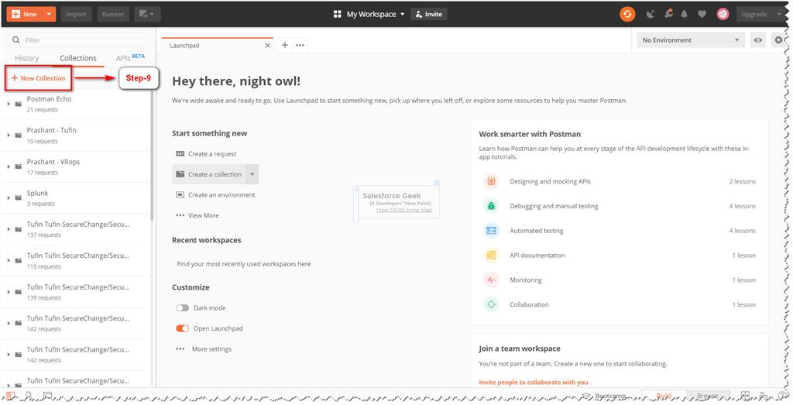Viewport: 793px width, 405px height.
Task: Open the user avatar menu
Action: click(723, 14)
